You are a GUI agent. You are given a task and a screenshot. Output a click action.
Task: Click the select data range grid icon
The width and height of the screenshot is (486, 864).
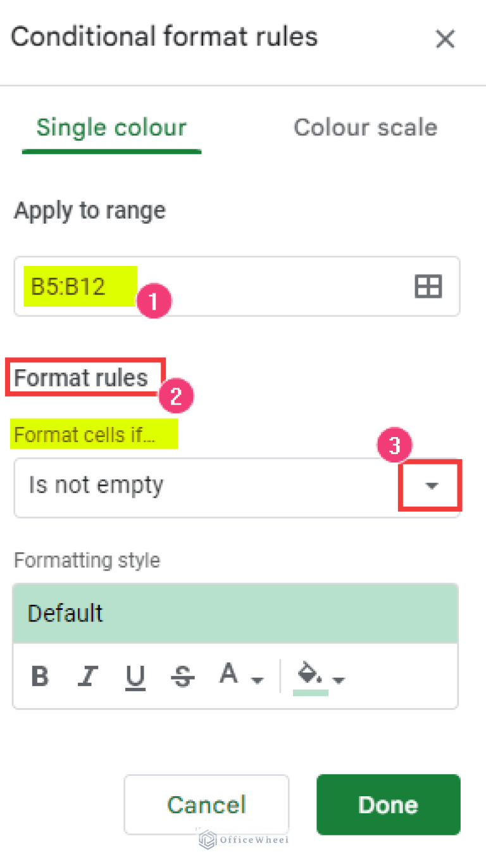[x=428, y=286]
